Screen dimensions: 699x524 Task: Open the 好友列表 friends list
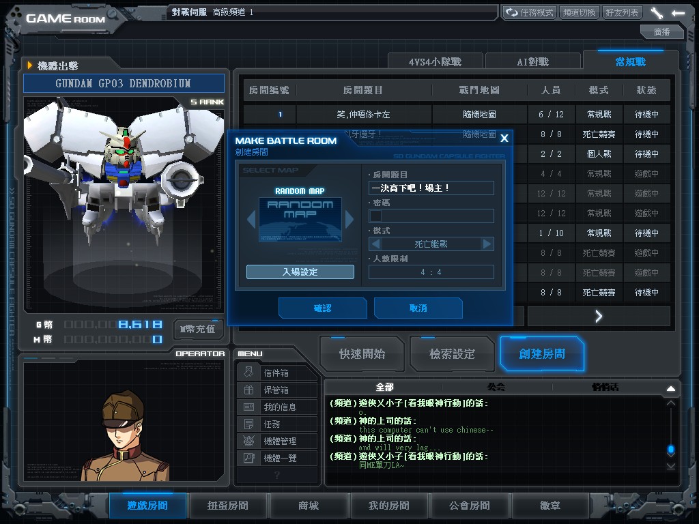pyautogui.click(x=622, y=12)
